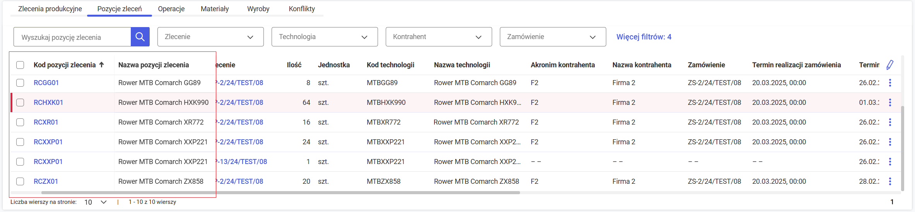Click sort arrow on Kod pozycji zlecenia
The height and width of the screenshot is (212, 915).
tap(102, 65)
